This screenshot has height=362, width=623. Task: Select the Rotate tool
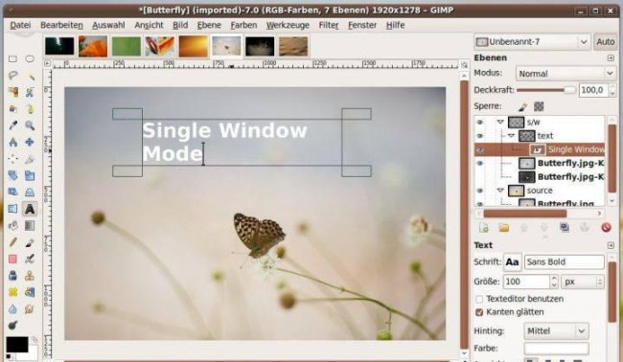pyautogui.click(x=12, y=175)
